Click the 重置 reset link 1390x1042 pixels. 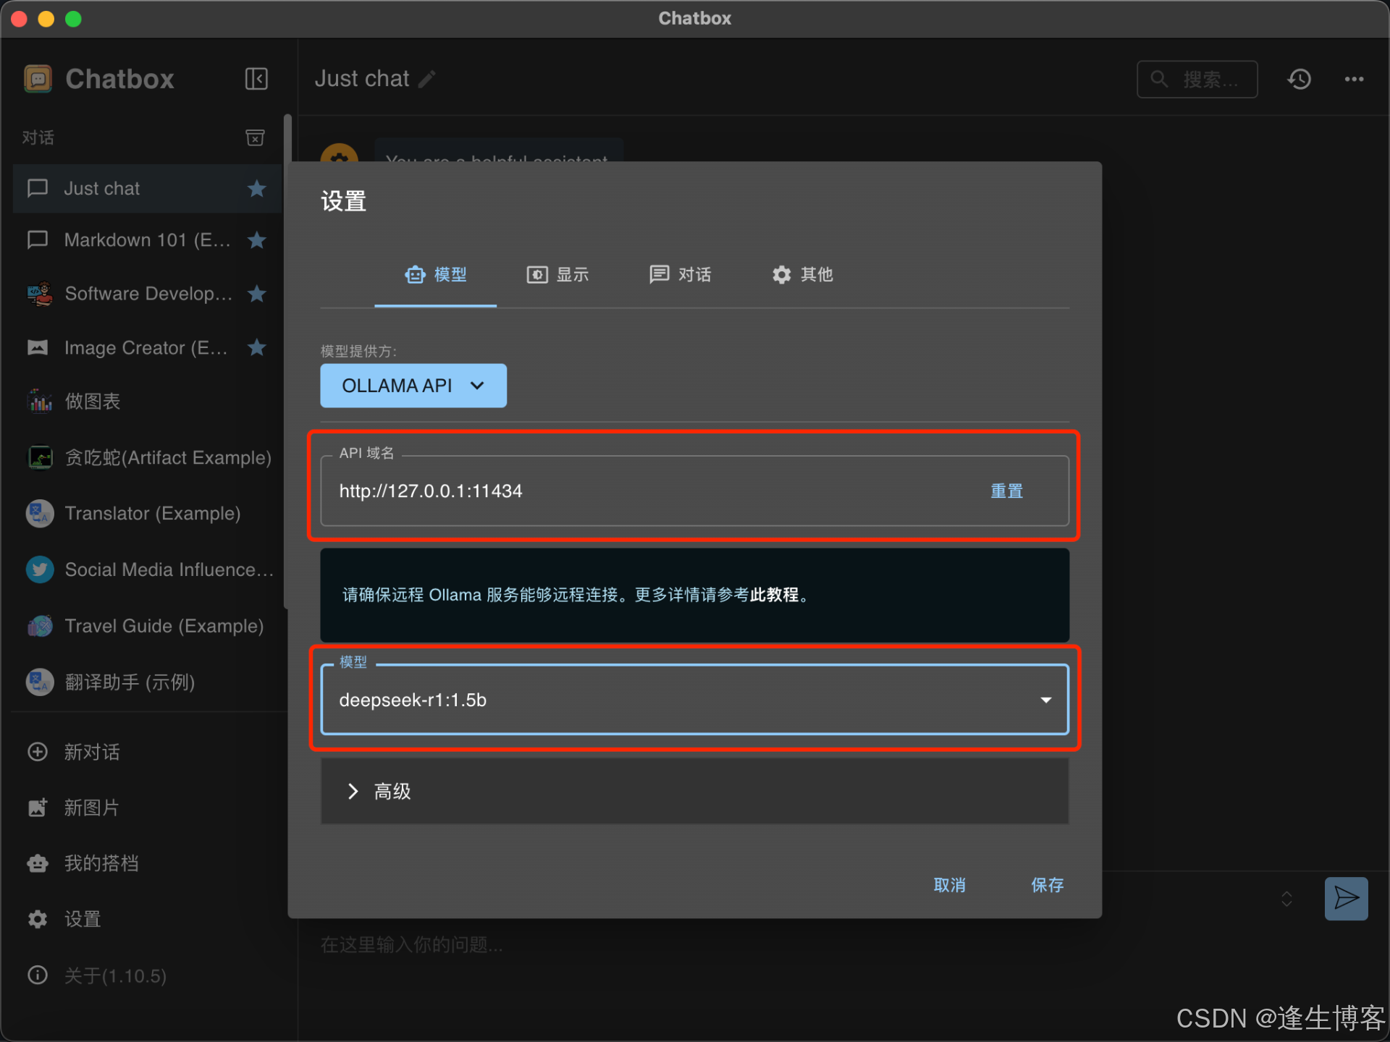(x=1006, y=491)
